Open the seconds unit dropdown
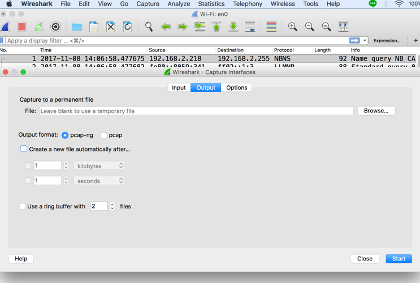The image size is (420, 283). [99, 181]
